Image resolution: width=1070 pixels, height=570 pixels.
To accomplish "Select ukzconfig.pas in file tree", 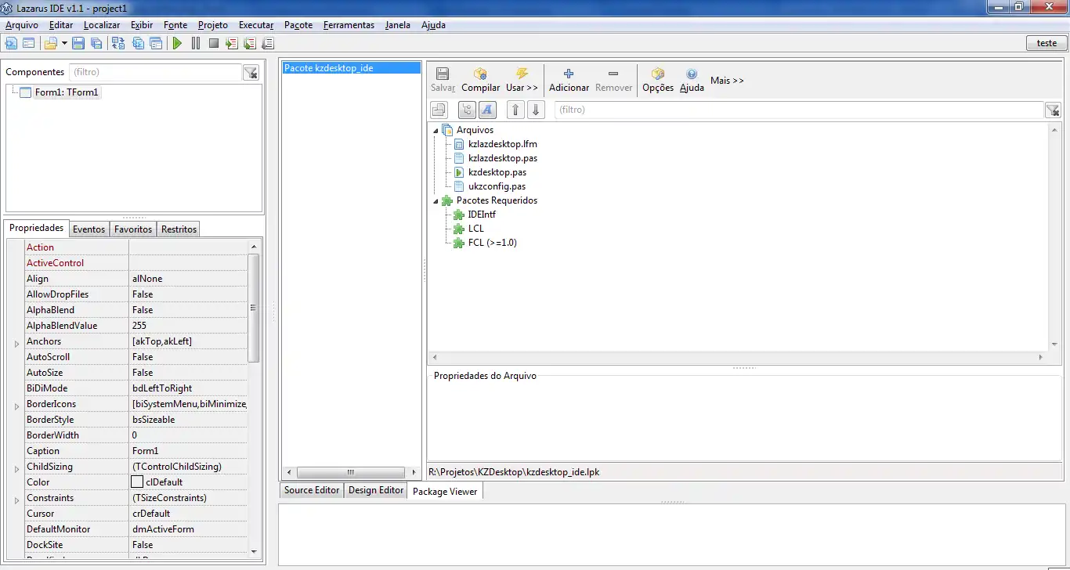I will pos(497,186).
